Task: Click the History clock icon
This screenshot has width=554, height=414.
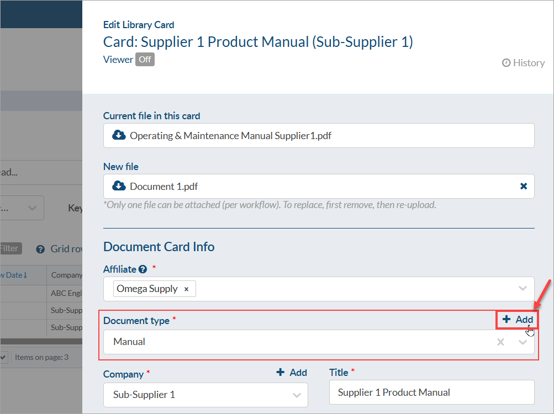Action: click(x=506, y=63)
